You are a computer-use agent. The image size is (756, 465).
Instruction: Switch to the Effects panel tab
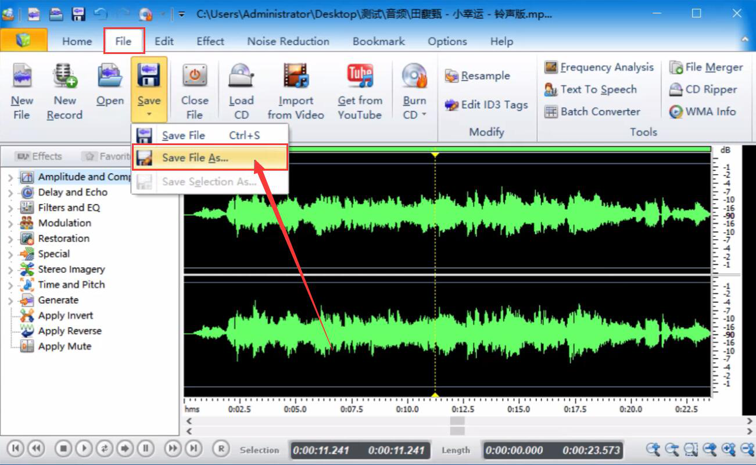tap(39, 156)
